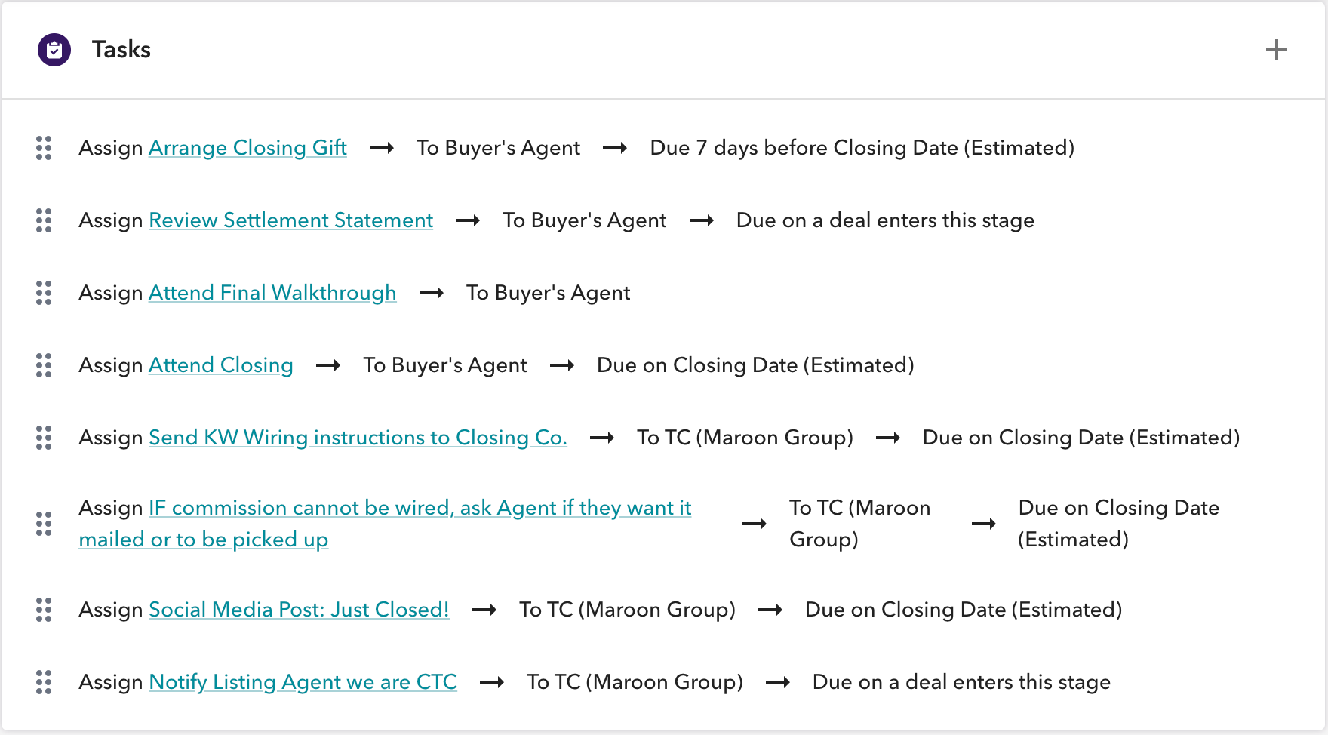Click the purple Tasks clipboard icon
The image size is (1328, 735).
pyautogui.click(x=54, y=50)
